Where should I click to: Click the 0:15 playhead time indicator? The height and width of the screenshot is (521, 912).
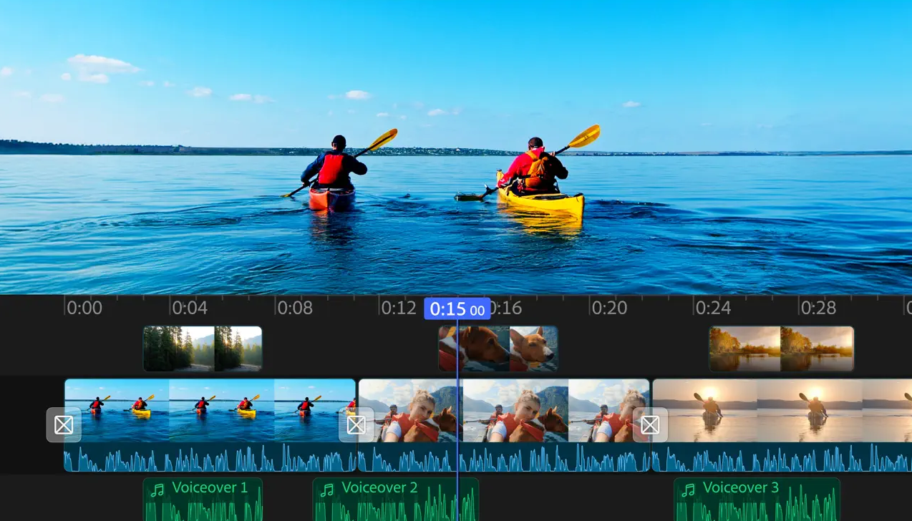pos(457,309)
